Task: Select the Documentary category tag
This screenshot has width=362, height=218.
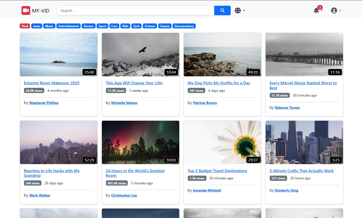Action: tap(184, 26)
